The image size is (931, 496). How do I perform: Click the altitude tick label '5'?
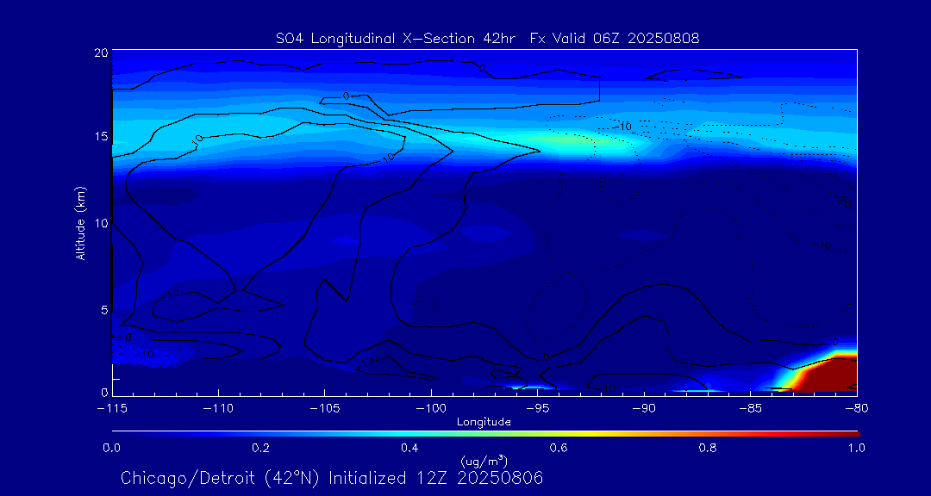[x=104, y=310]
